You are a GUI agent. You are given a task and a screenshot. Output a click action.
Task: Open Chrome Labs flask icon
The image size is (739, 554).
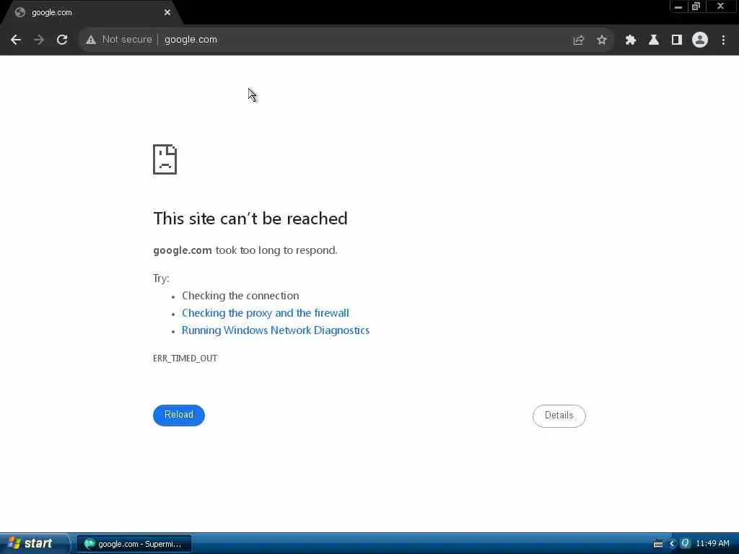[653, 40]
